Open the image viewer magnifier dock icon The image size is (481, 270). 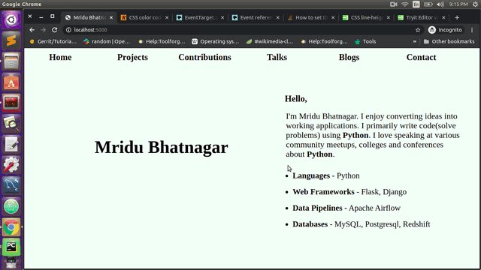pos(11,123)
